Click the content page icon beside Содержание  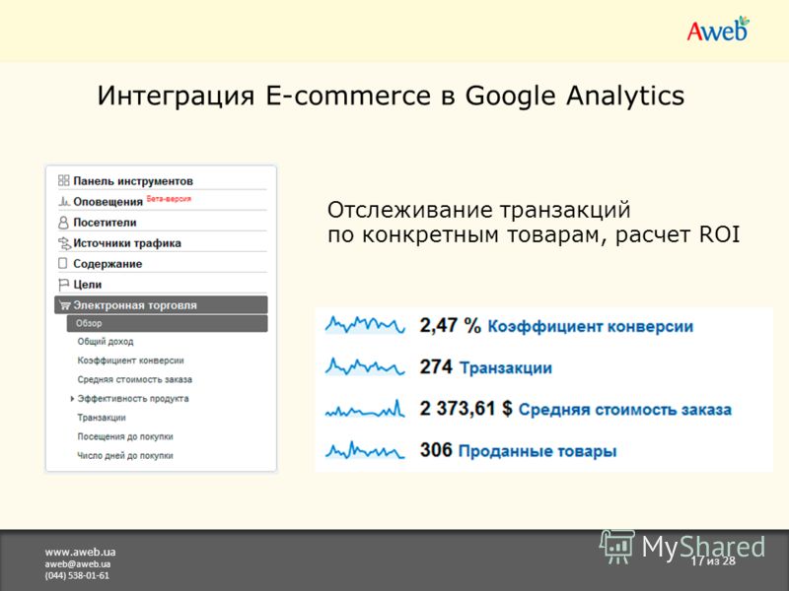(x=63, y=263)
